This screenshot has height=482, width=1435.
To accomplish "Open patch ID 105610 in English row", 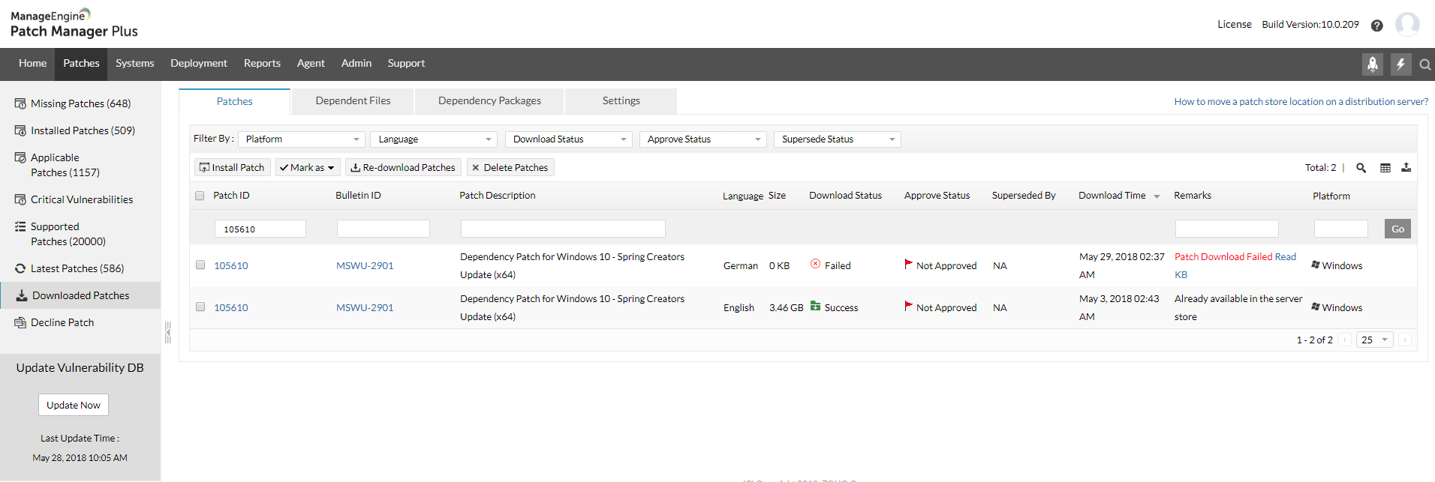I will [x=231, y=307].
